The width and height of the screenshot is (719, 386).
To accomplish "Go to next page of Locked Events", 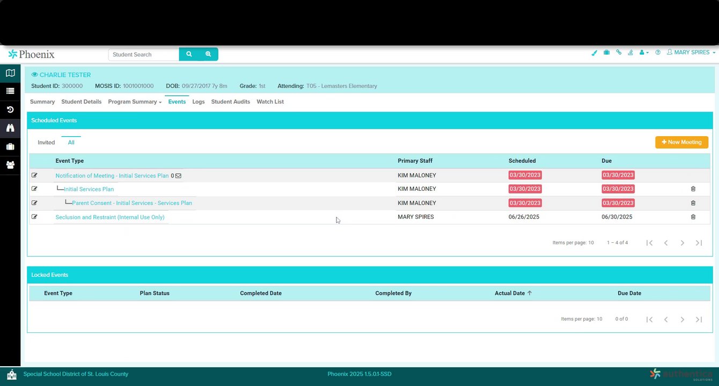I will click(683, 319).
